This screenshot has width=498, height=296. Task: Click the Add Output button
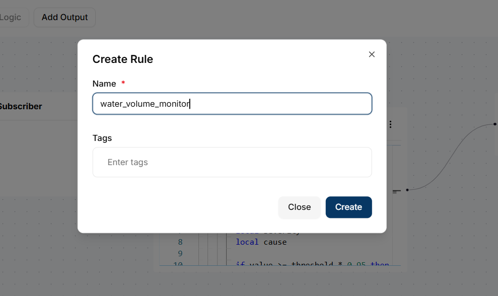(x=64, y=17)
